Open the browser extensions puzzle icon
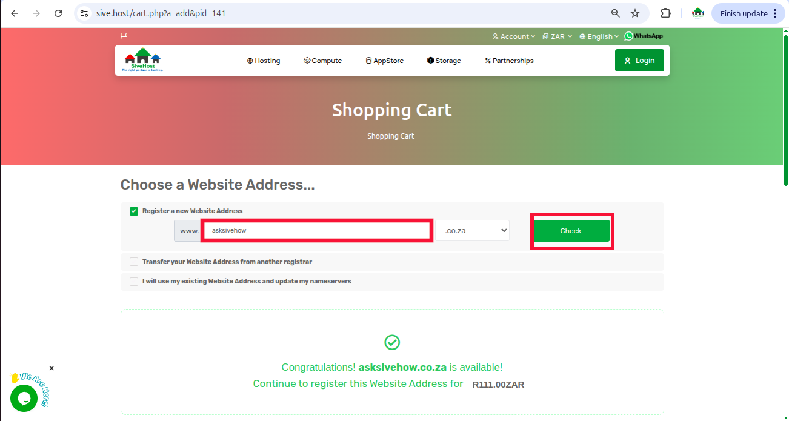Screen dimensions: 789x421 click(x=665, y=13)
